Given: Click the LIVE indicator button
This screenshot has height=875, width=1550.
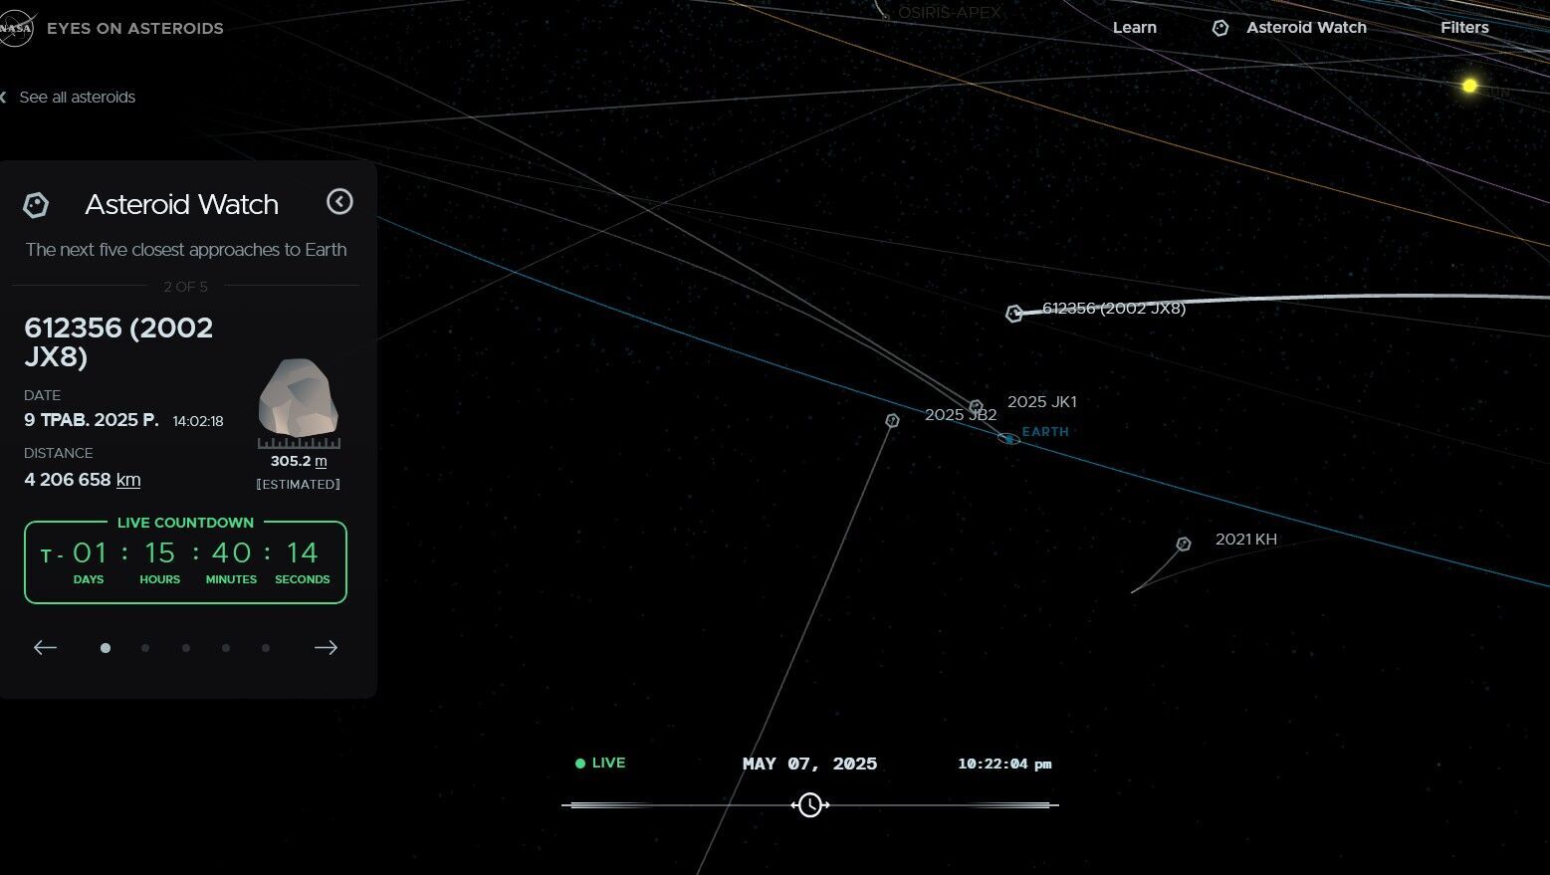Looking at the screenshot, I should [x=600, y=764].
